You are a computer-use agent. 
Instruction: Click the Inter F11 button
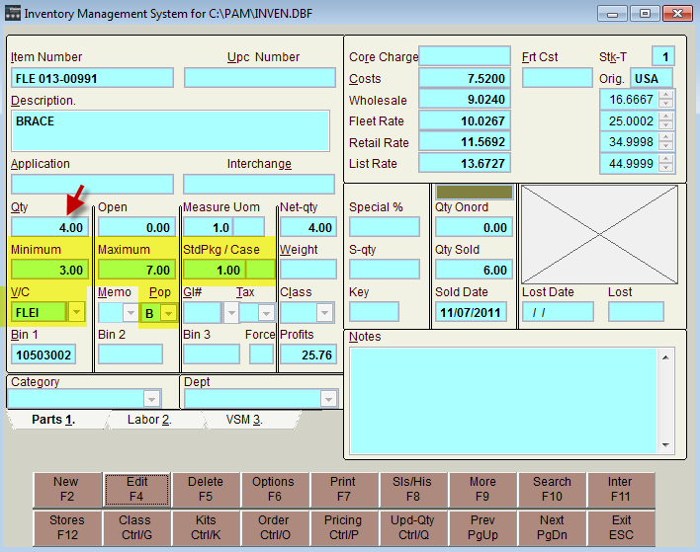pyautogui.click(x=621, y=489)
